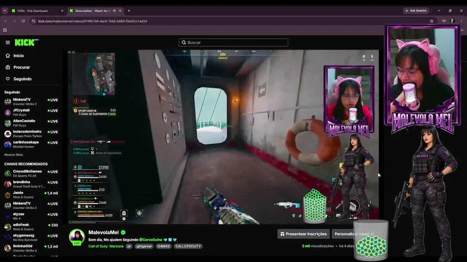Click the elyzao channel avatar
The width and height of the screenshot is (467, 262).
coord(8,216)
